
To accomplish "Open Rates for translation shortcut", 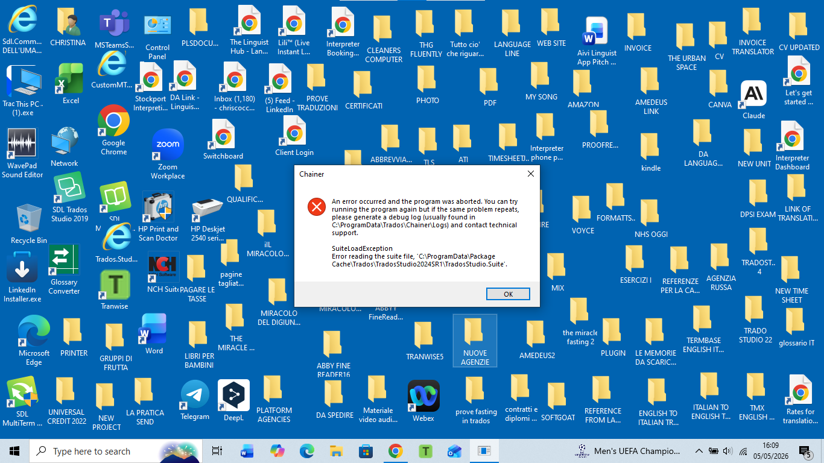I will pos(800,400).
